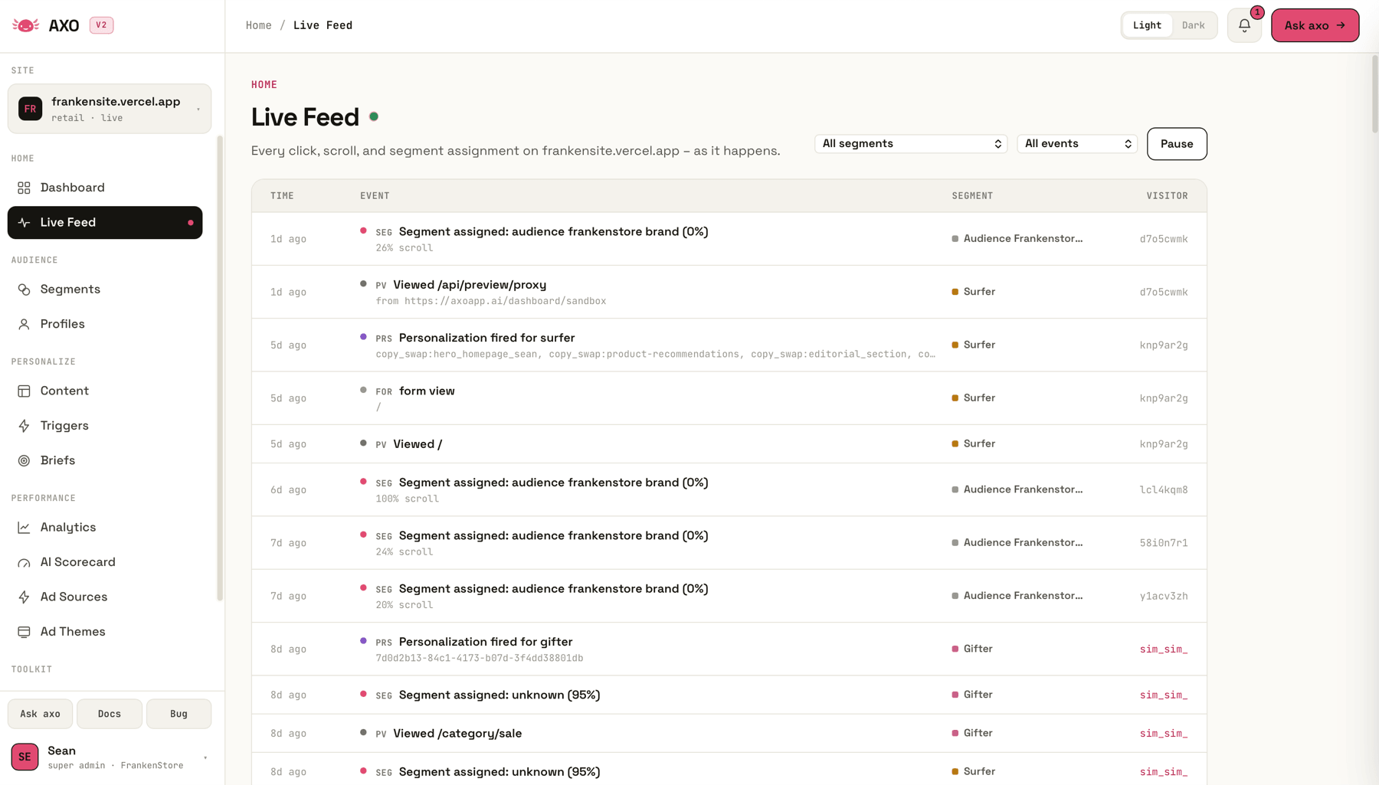Click the Content layout icon

point(25,391)
